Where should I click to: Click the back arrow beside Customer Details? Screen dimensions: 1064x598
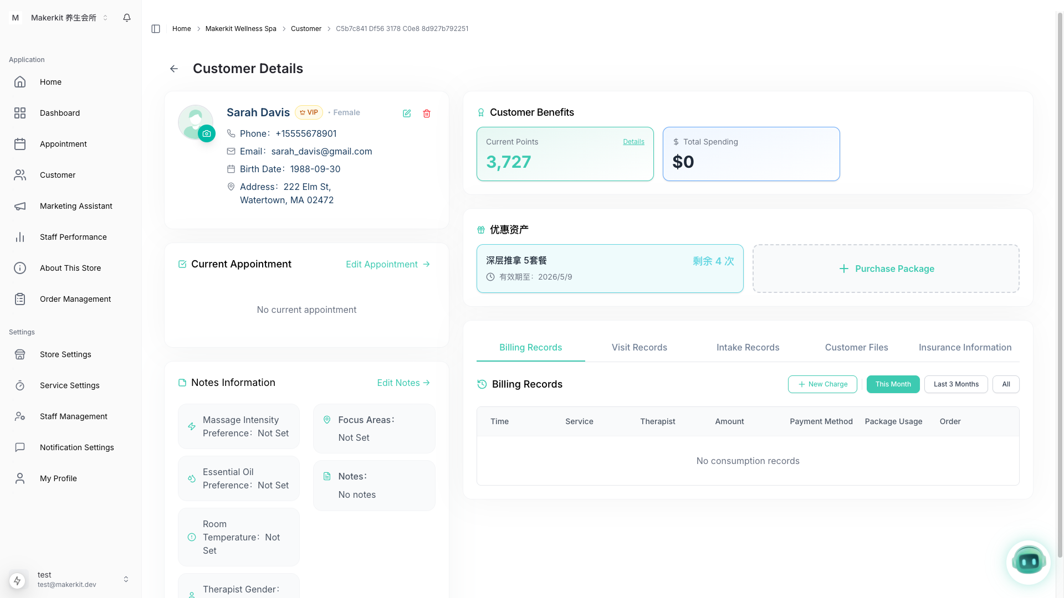click(x=174, y=69)
